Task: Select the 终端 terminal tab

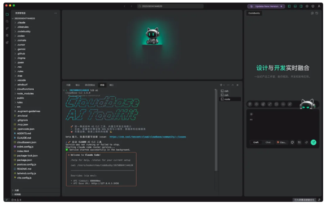Action: click(x=102, y=85)
